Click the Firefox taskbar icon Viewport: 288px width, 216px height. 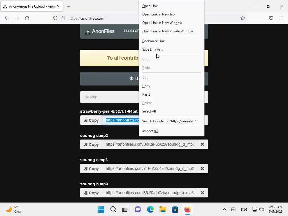[x=188, y=209]
